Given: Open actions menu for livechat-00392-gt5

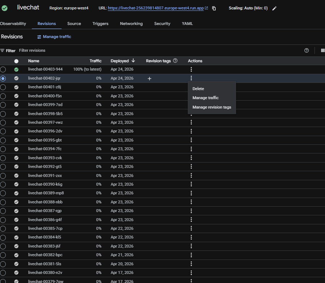Looking at the screenshot, I should click(191, 166).
